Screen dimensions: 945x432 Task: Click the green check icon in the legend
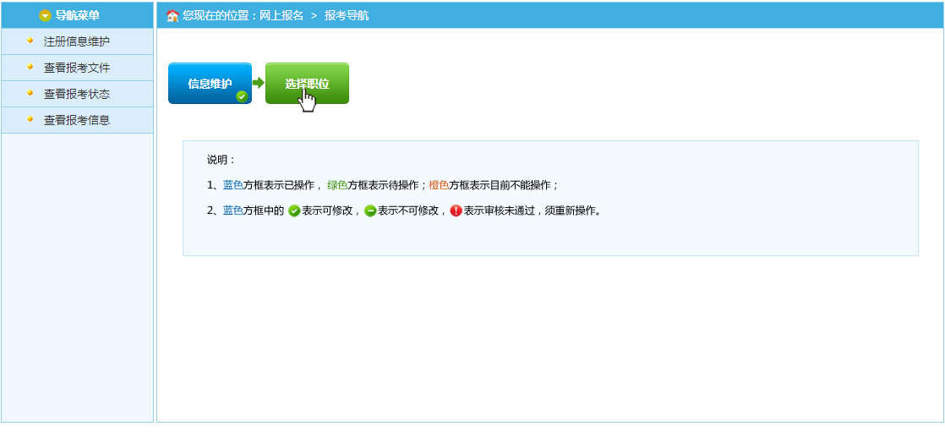294,211
